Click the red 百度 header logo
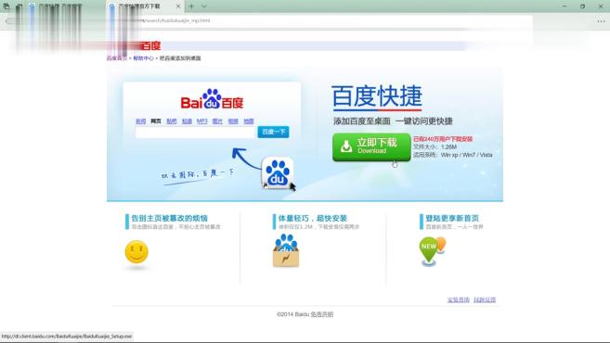 pos(150,45)
